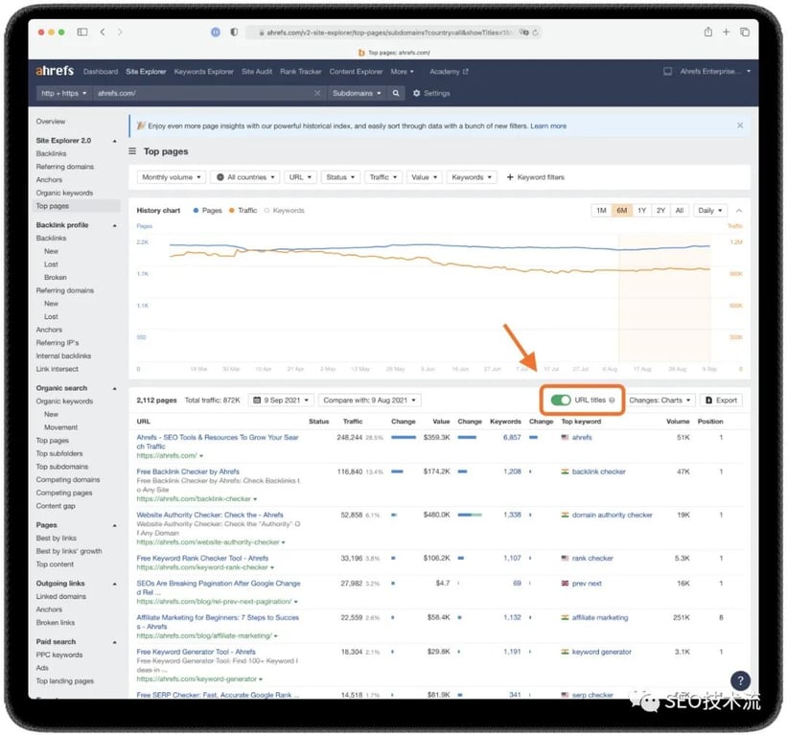Click the URL titles info icon
787x736 pixels.
tap(612, 400)
